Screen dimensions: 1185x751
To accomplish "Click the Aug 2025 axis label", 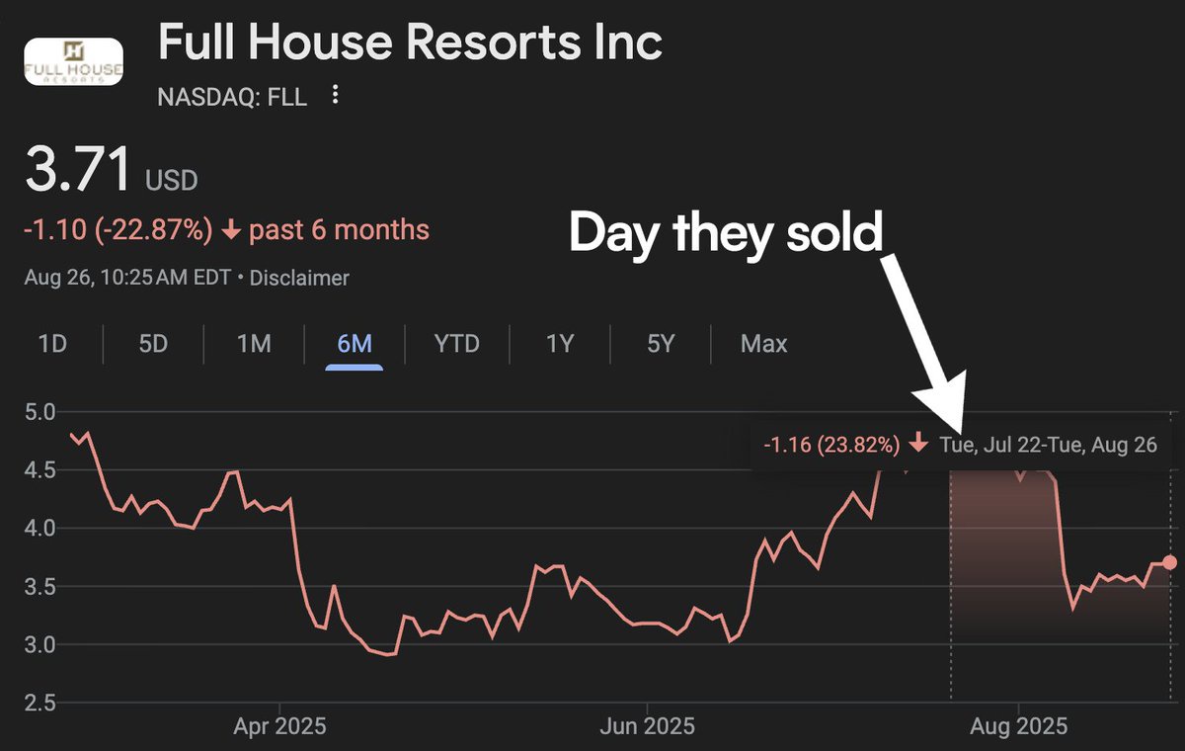I will (1018, 726).
